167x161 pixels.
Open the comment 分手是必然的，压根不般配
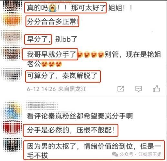coord(70,130)
